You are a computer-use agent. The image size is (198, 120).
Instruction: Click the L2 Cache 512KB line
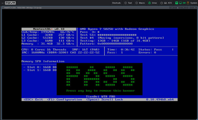pyautogui.click(x=48, y=38)
